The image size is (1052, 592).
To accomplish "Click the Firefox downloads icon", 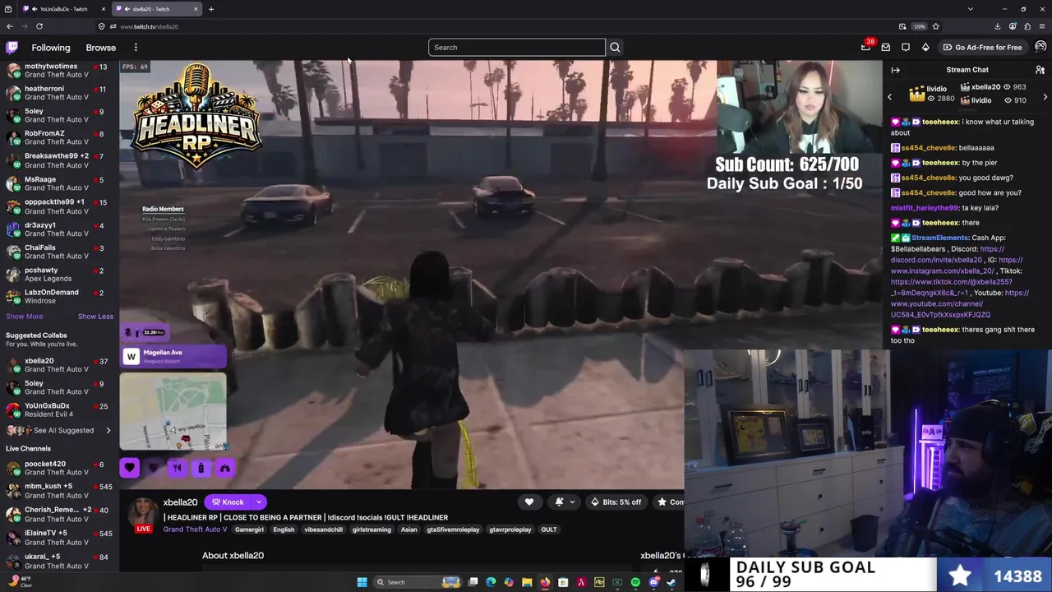I will coord(997,26).
